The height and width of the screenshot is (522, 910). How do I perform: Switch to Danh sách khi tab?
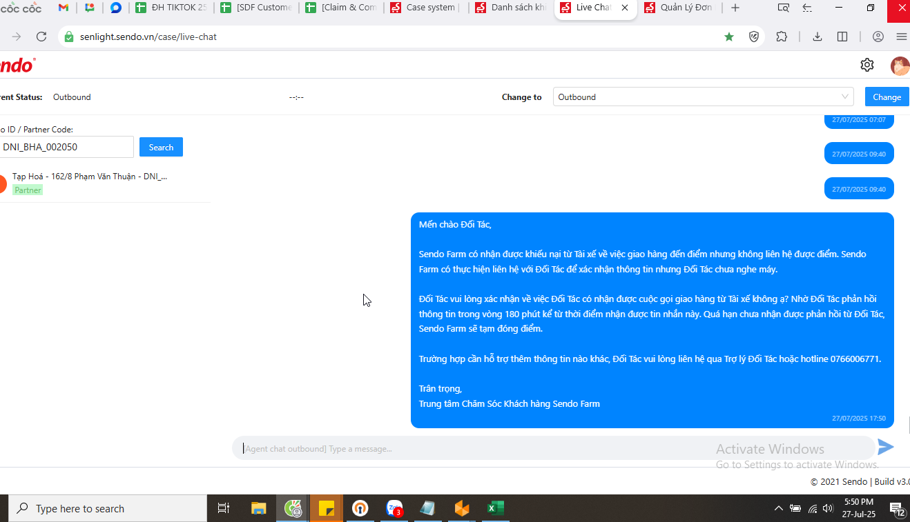[x=512, y=8]
